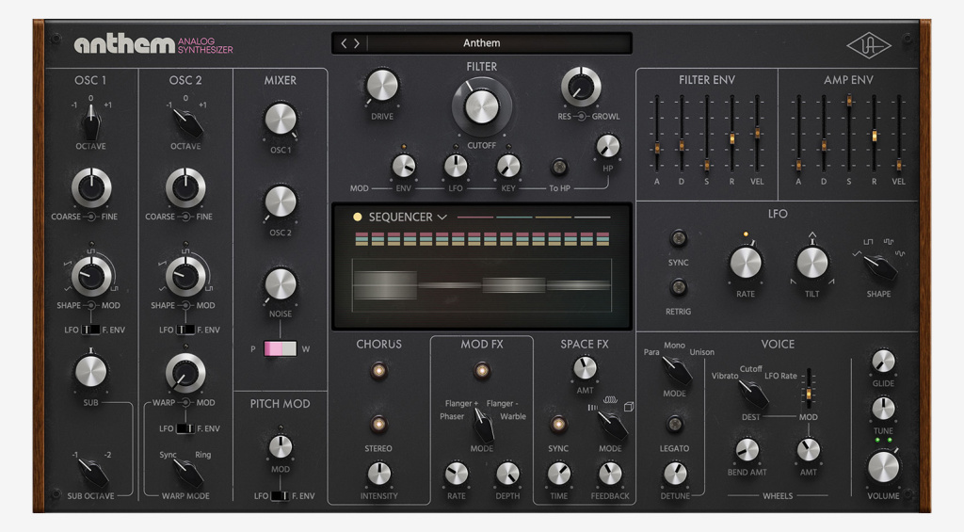
Task: Click the LFO RATE knob
Action: point(746,264)
